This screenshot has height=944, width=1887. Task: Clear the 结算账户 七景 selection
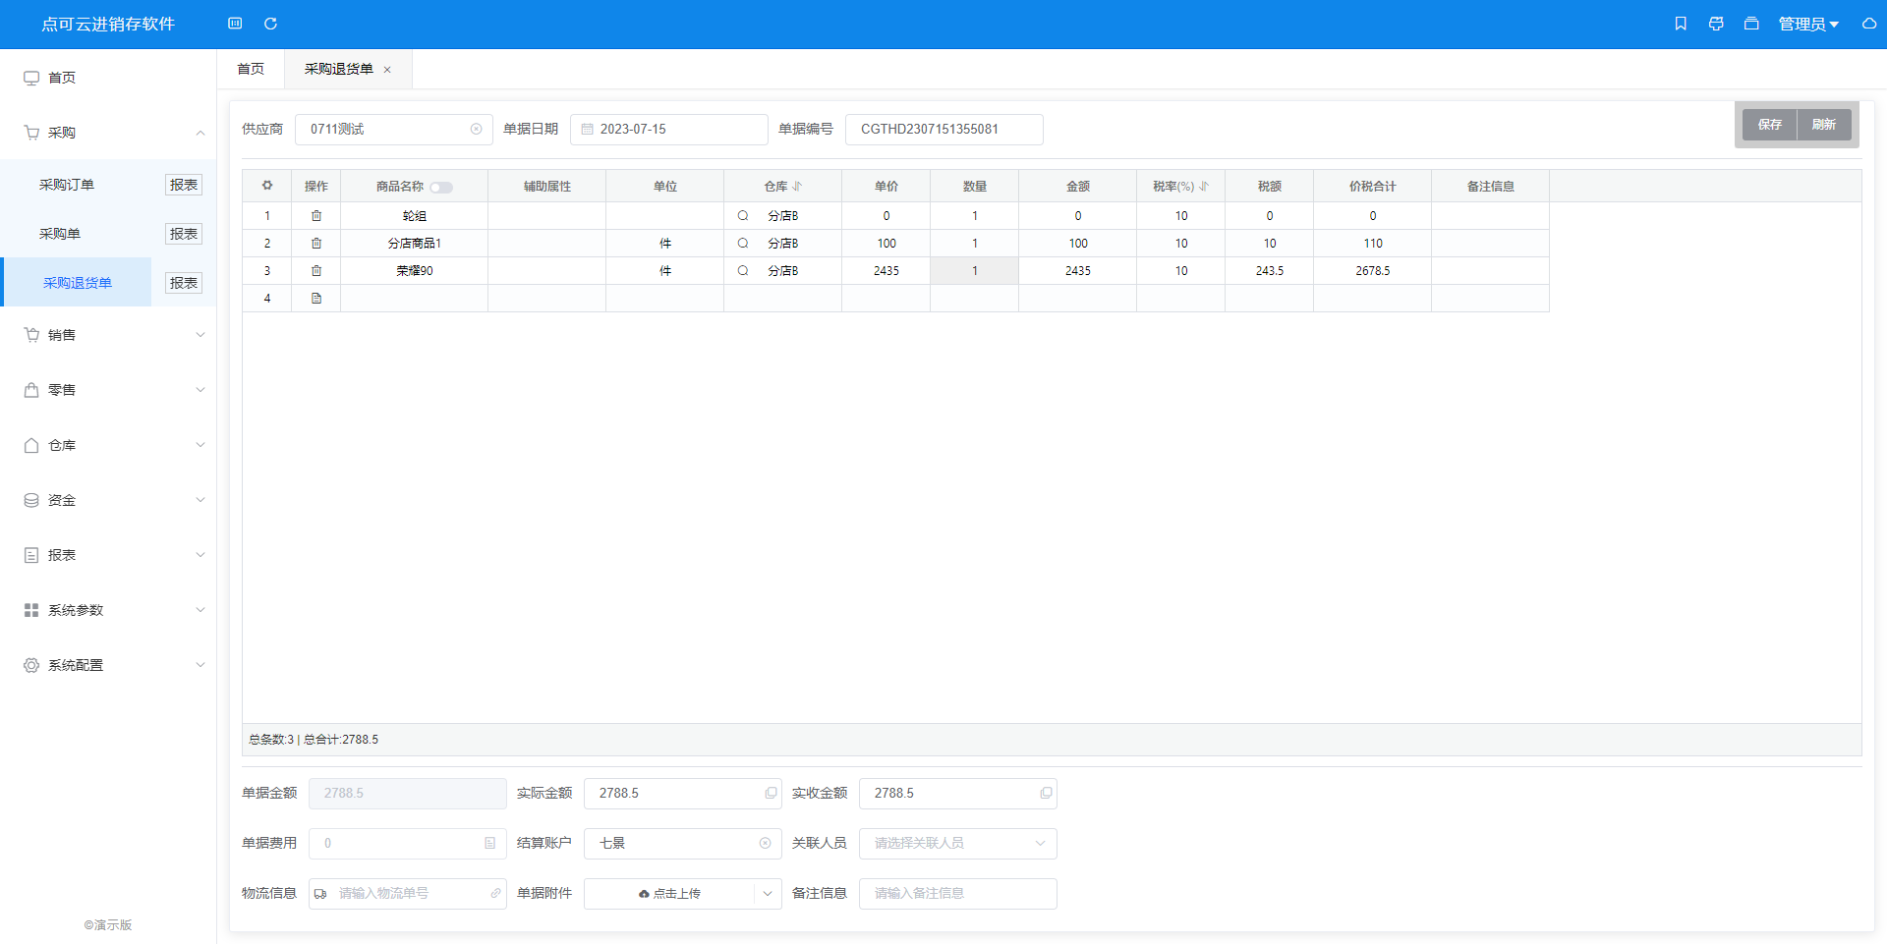coord(766,843)
